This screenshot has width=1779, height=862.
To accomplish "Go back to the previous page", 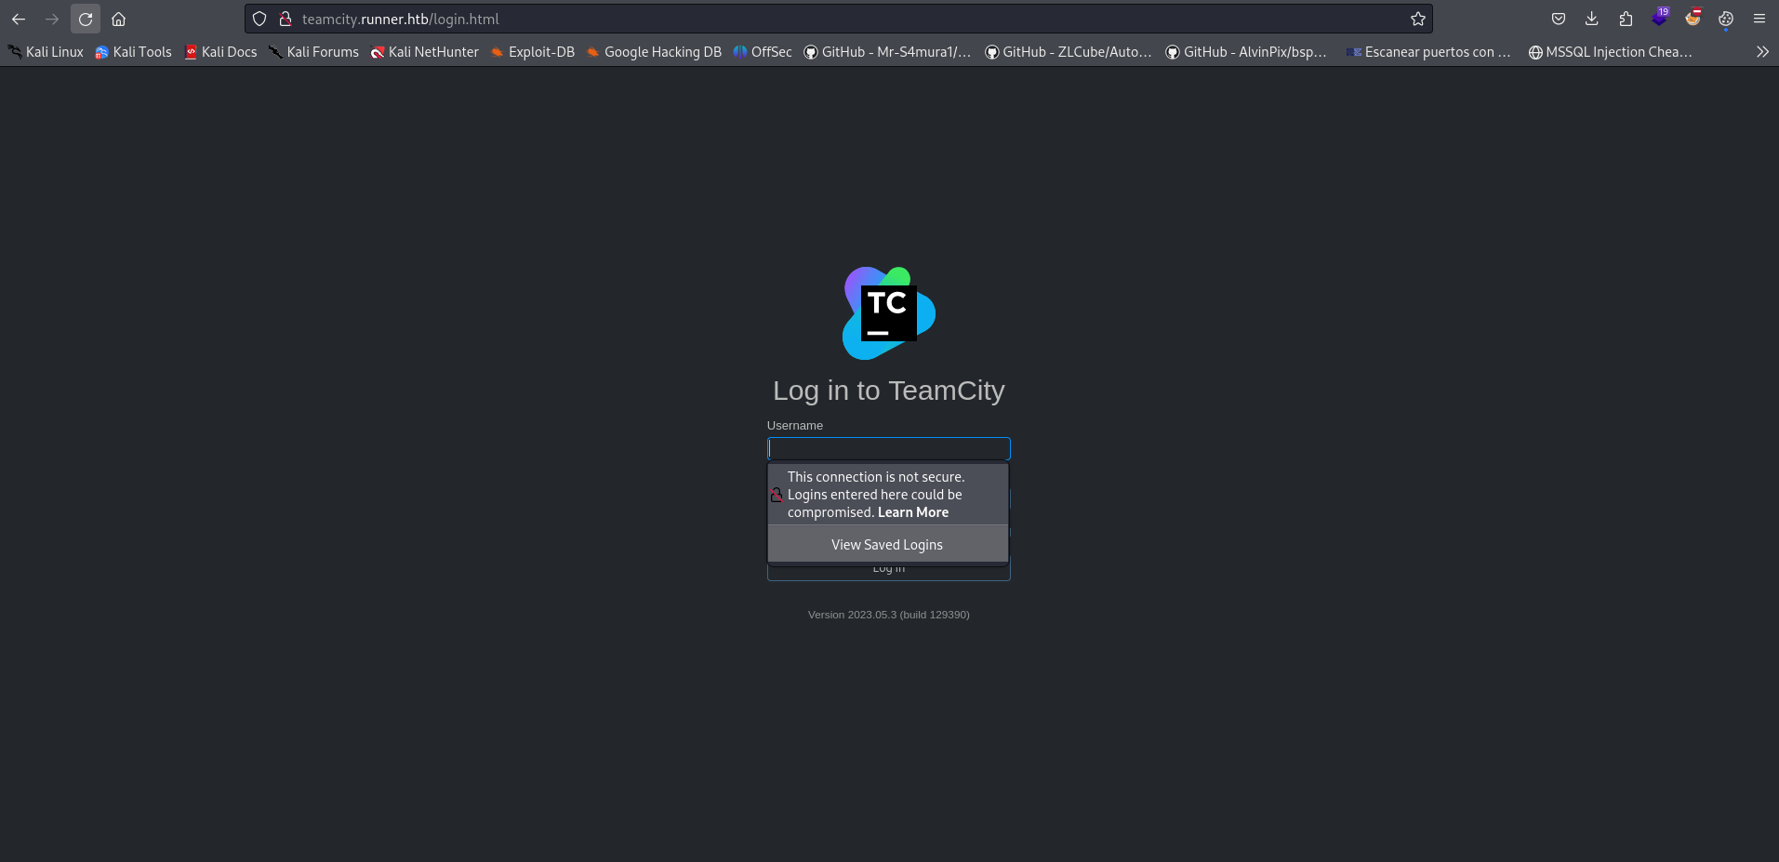I will [x=19, y=19].
